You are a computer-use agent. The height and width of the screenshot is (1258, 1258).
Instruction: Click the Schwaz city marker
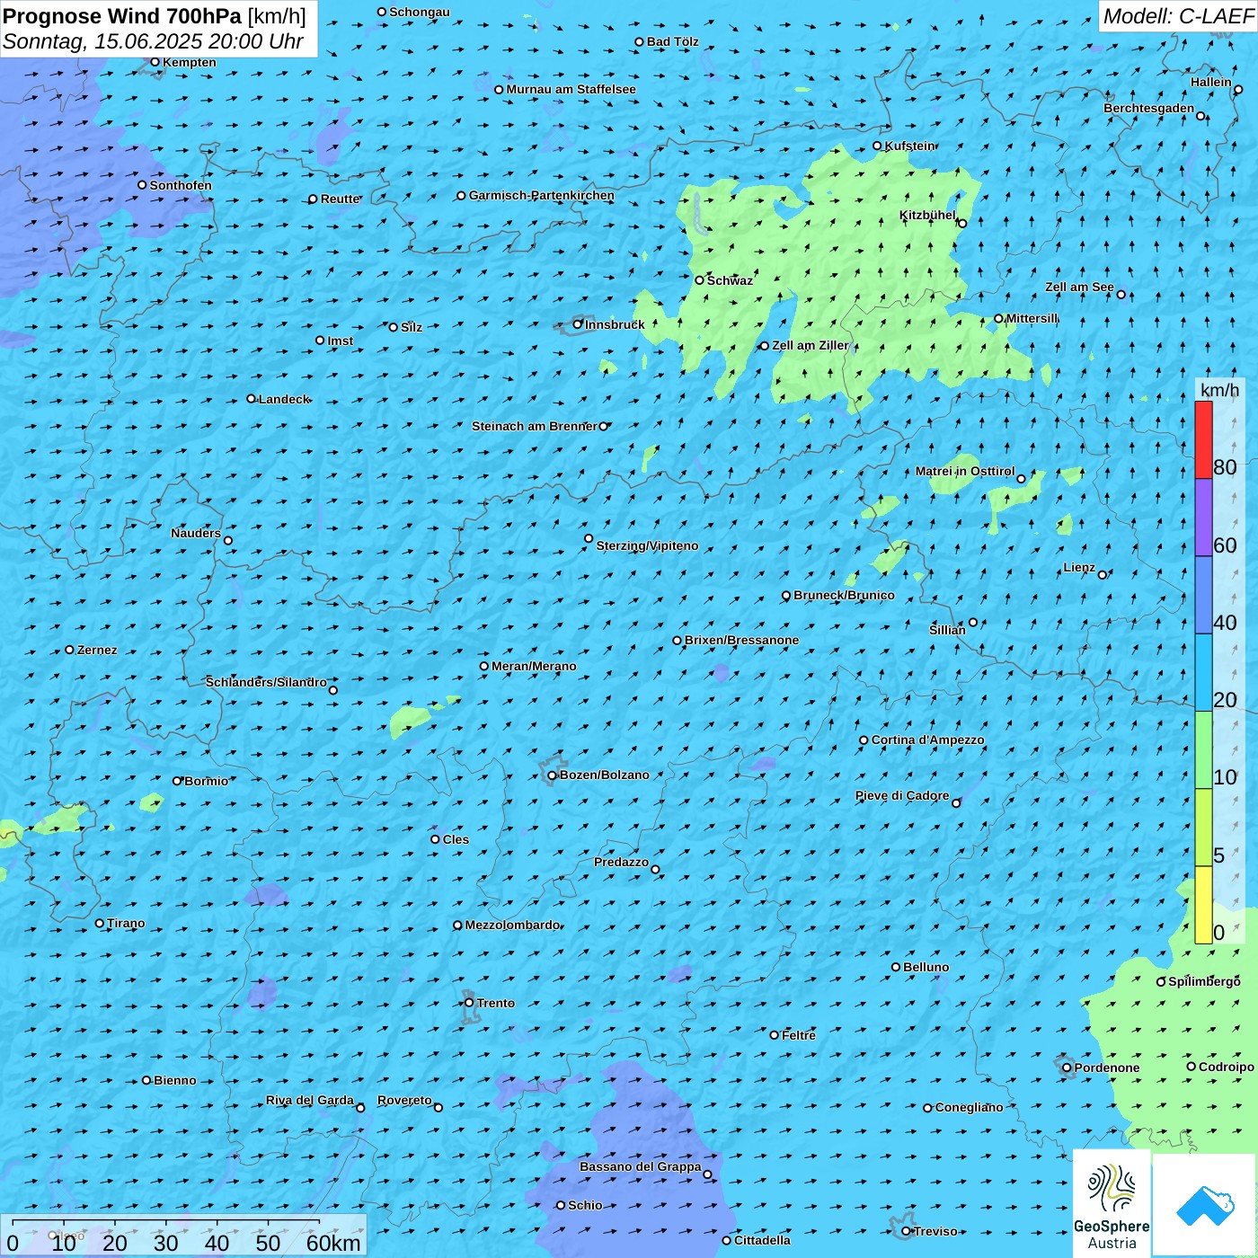[699, 280]
